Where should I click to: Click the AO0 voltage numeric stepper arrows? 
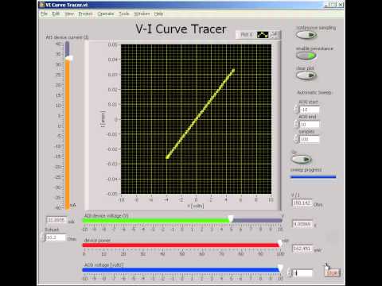(290, 272)
